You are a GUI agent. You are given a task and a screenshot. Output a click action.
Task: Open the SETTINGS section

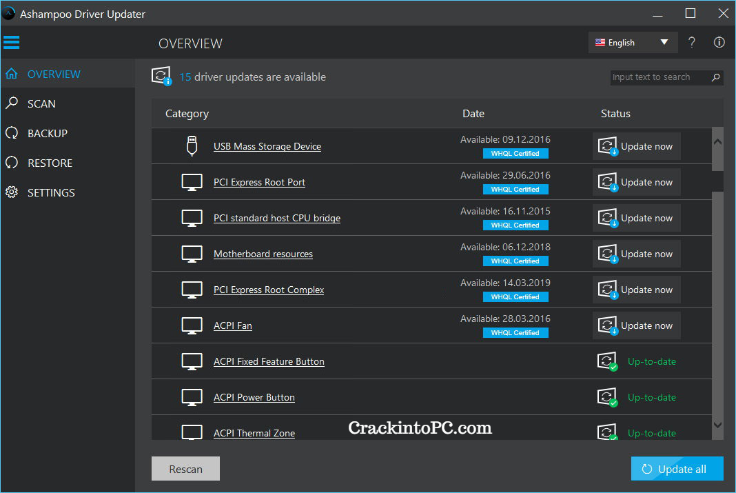(68, 192)
